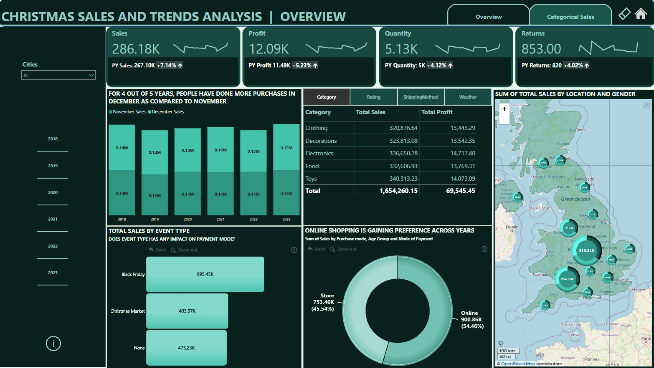Select the Food table row

click(390, 166)
